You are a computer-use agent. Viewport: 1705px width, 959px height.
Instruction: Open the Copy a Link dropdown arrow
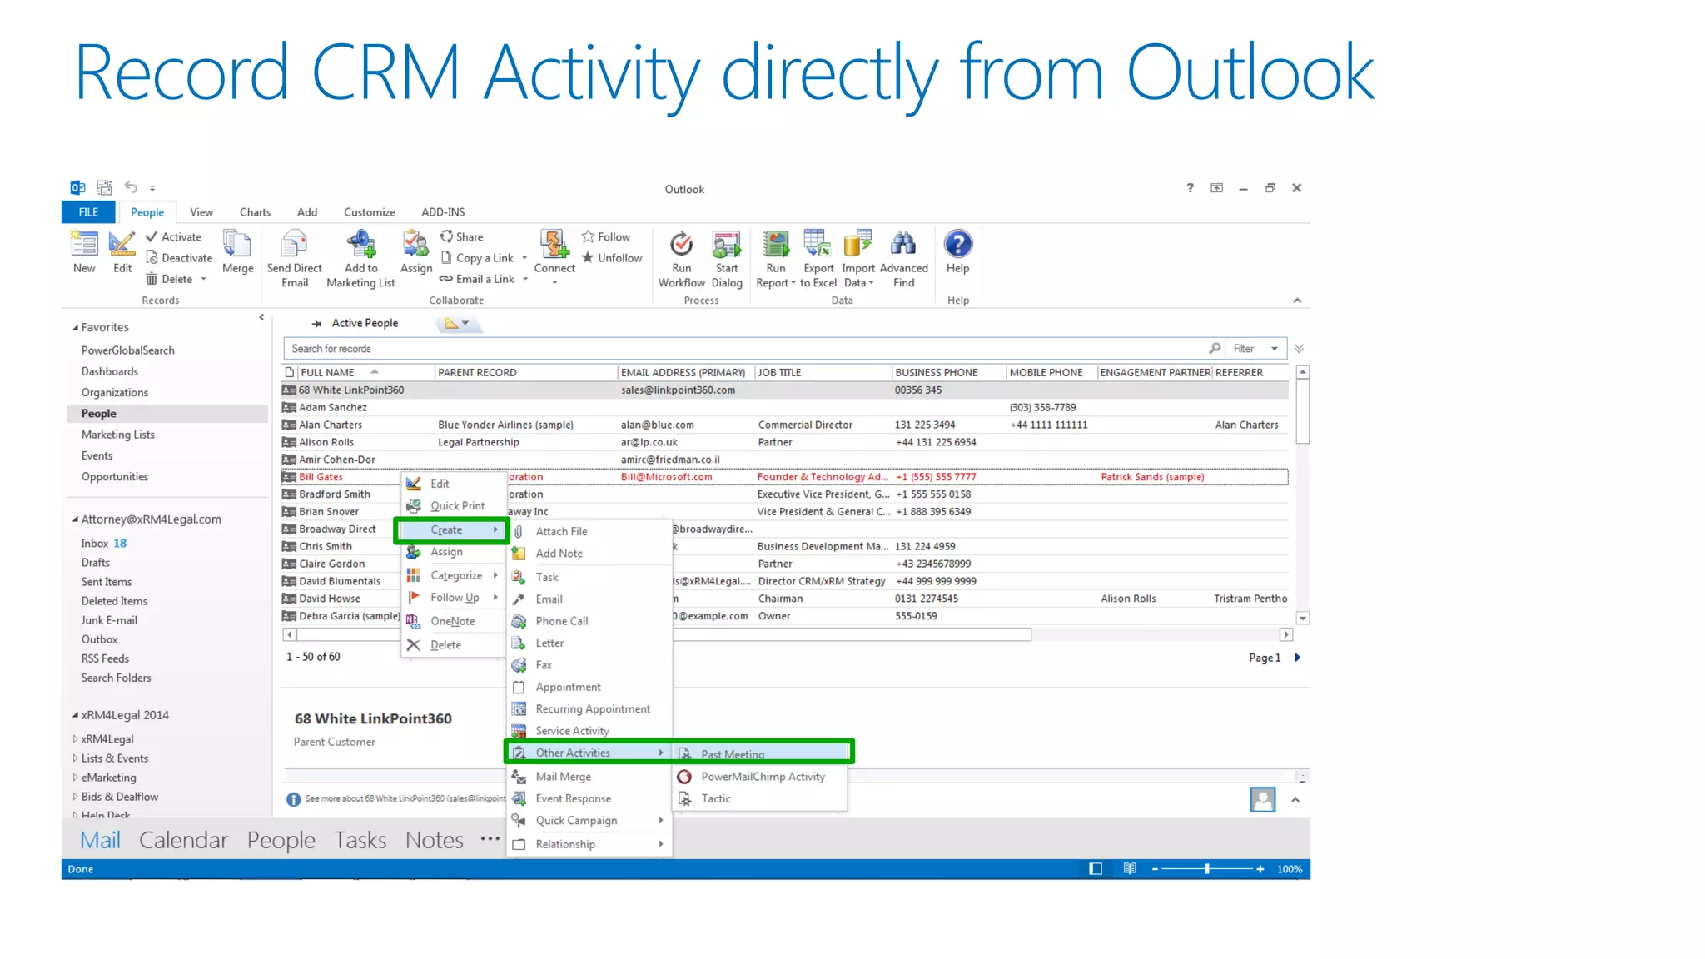[524, 258]
